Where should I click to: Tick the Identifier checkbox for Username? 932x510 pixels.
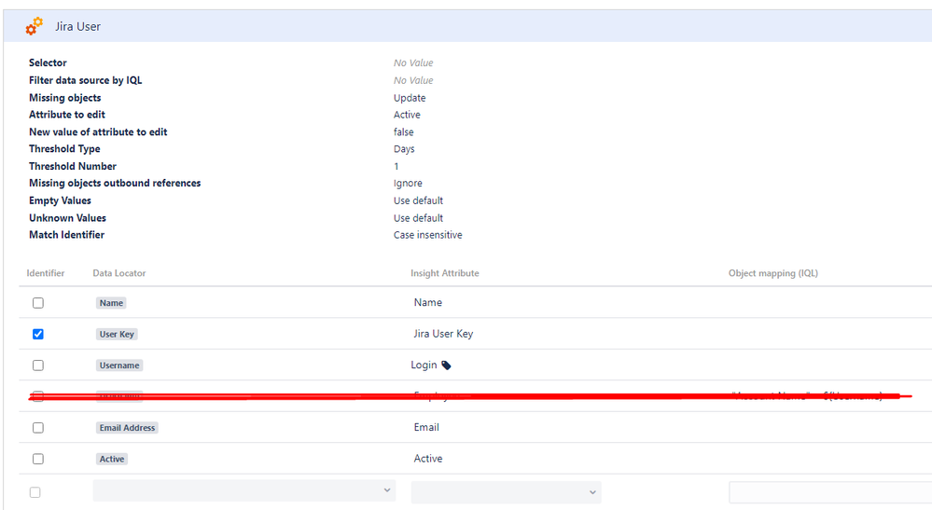click(38, 365)
